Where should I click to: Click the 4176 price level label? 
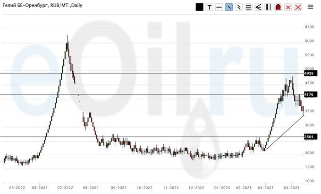click(x=309, y=95)
